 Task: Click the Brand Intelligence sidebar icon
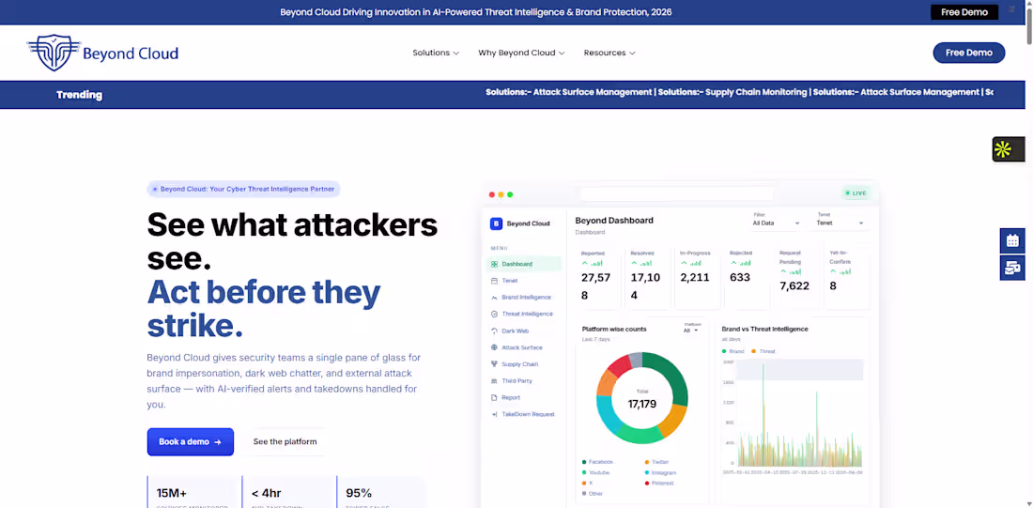(x=494, y=297)
